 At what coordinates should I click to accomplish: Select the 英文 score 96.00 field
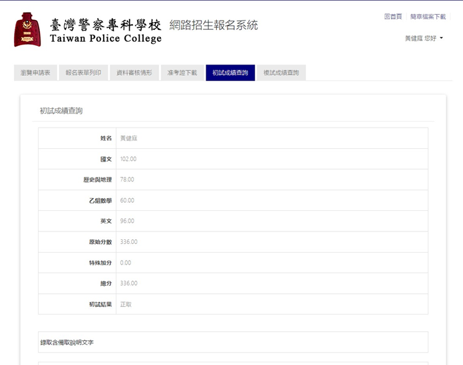pyautogui.click(x=271, y=221)
